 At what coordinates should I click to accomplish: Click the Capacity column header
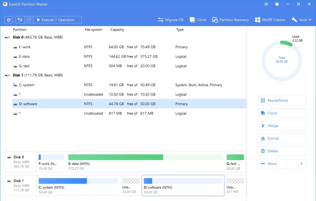pos(117,30)
